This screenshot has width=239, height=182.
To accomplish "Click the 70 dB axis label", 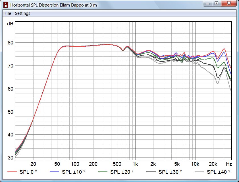I will pyautogui.click(x=11, y=66).
